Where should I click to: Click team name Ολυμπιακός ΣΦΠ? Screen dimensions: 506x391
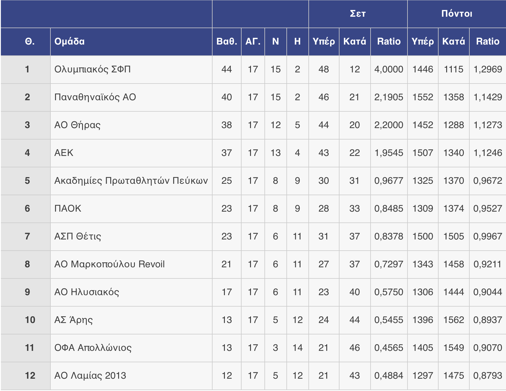point(93,69)
